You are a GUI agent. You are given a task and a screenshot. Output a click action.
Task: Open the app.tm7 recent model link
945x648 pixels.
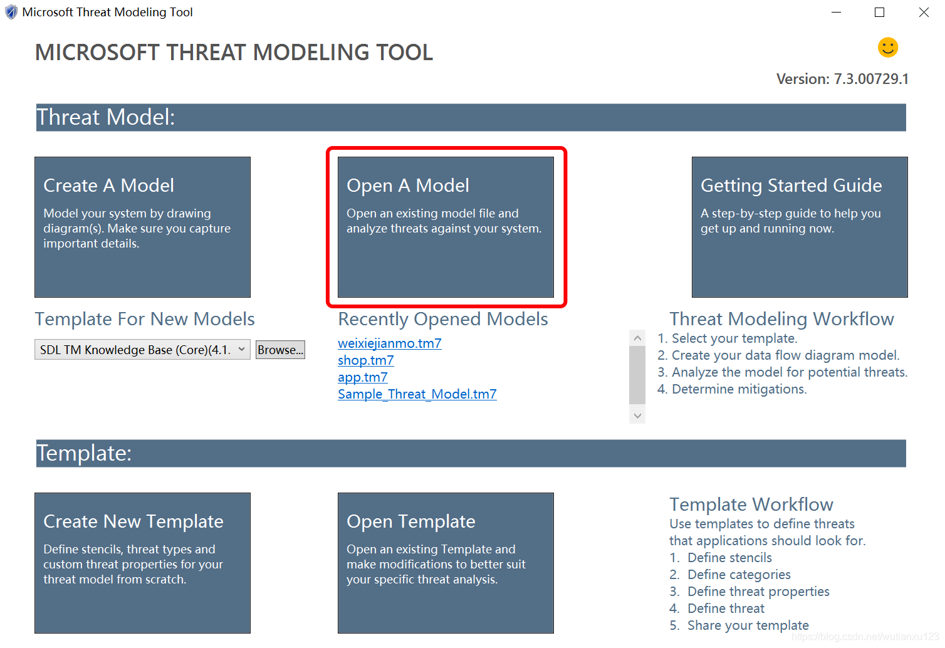point(362,377)
